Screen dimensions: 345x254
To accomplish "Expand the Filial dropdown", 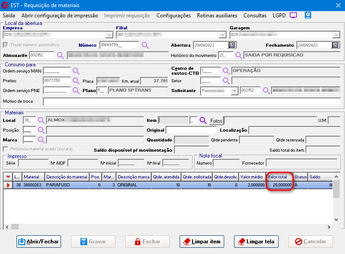I will pos(222,35).
